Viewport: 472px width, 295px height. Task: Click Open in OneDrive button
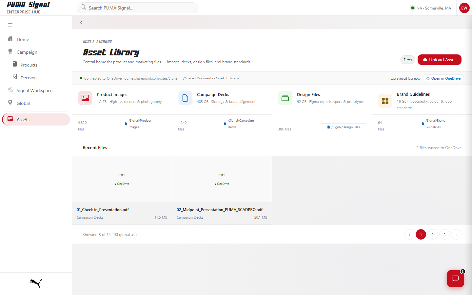[443, 78]
